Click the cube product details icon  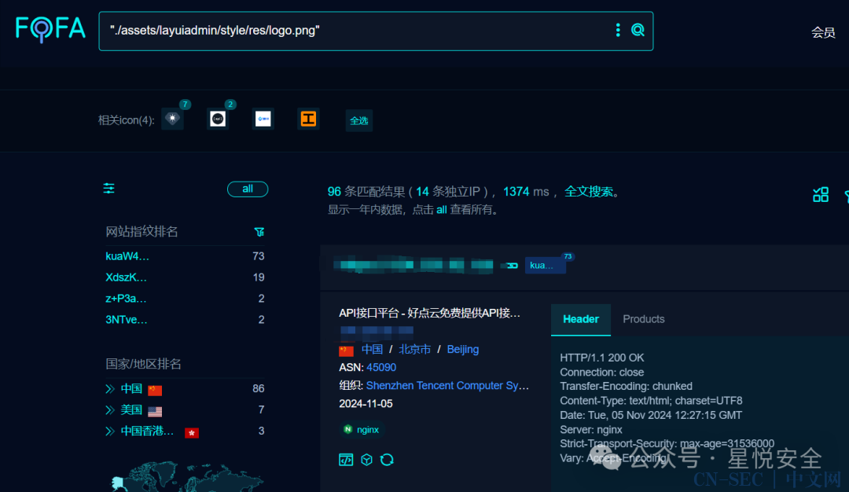click(x=366, y=460)
